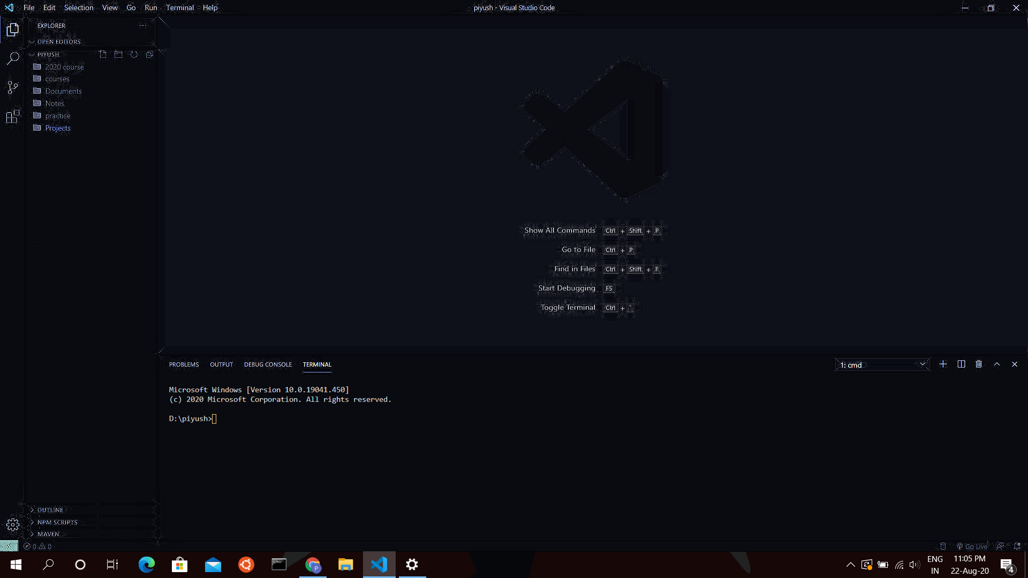Start Go Live server in status bar
1028x578 pixels.
tap(972, 546)
